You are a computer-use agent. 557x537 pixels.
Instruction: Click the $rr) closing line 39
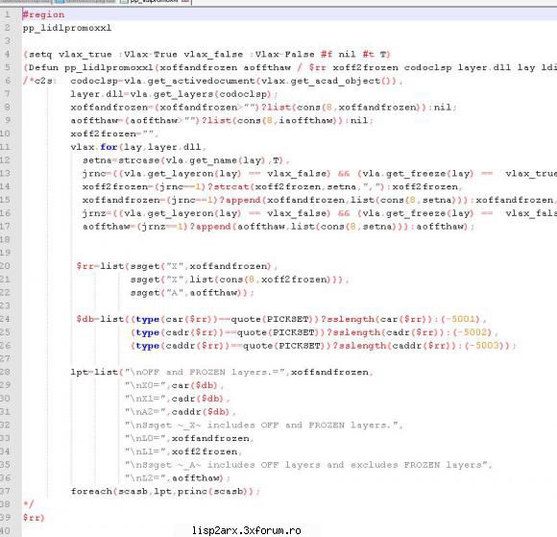(x=34, y=518)
